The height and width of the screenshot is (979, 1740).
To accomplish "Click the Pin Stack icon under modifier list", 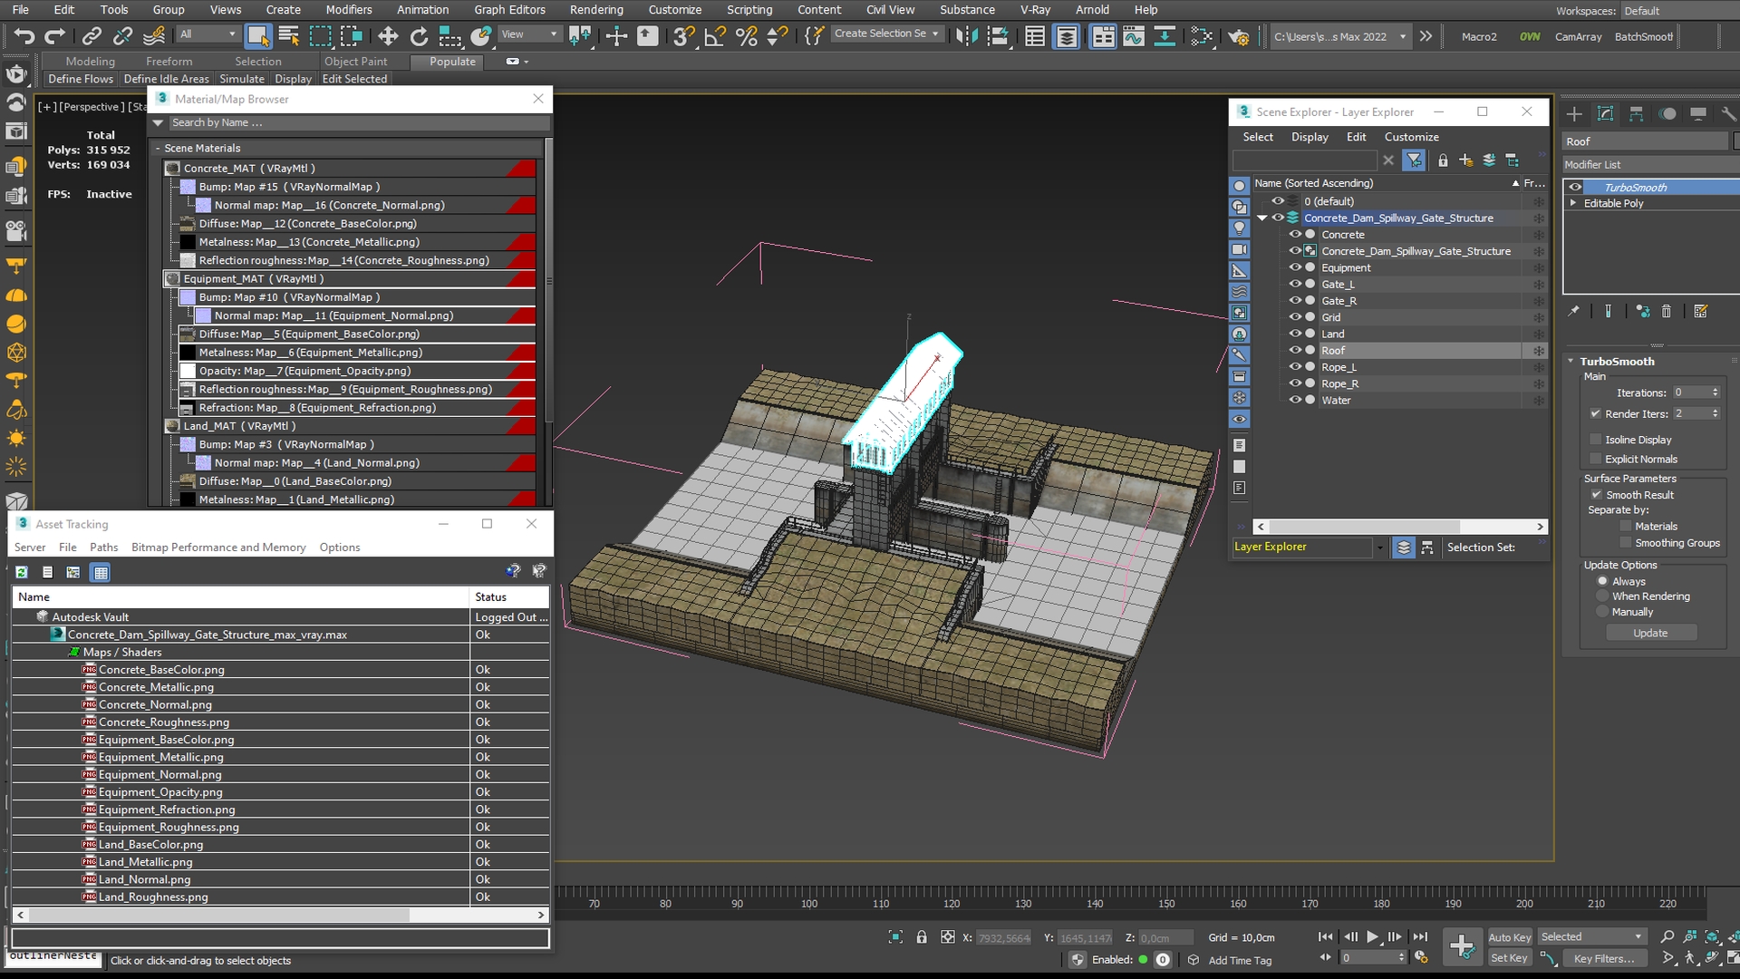I will point(1574,311).
